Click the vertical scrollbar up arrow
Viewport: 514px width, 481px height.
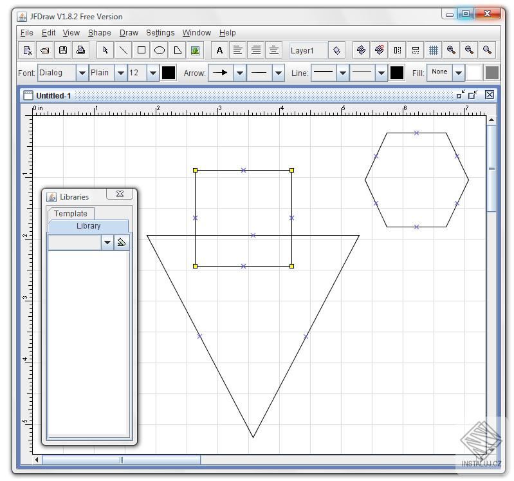491,120
